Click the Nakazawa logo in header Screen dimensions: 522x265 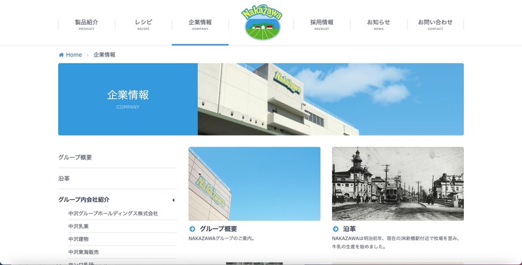coord(261,23)
